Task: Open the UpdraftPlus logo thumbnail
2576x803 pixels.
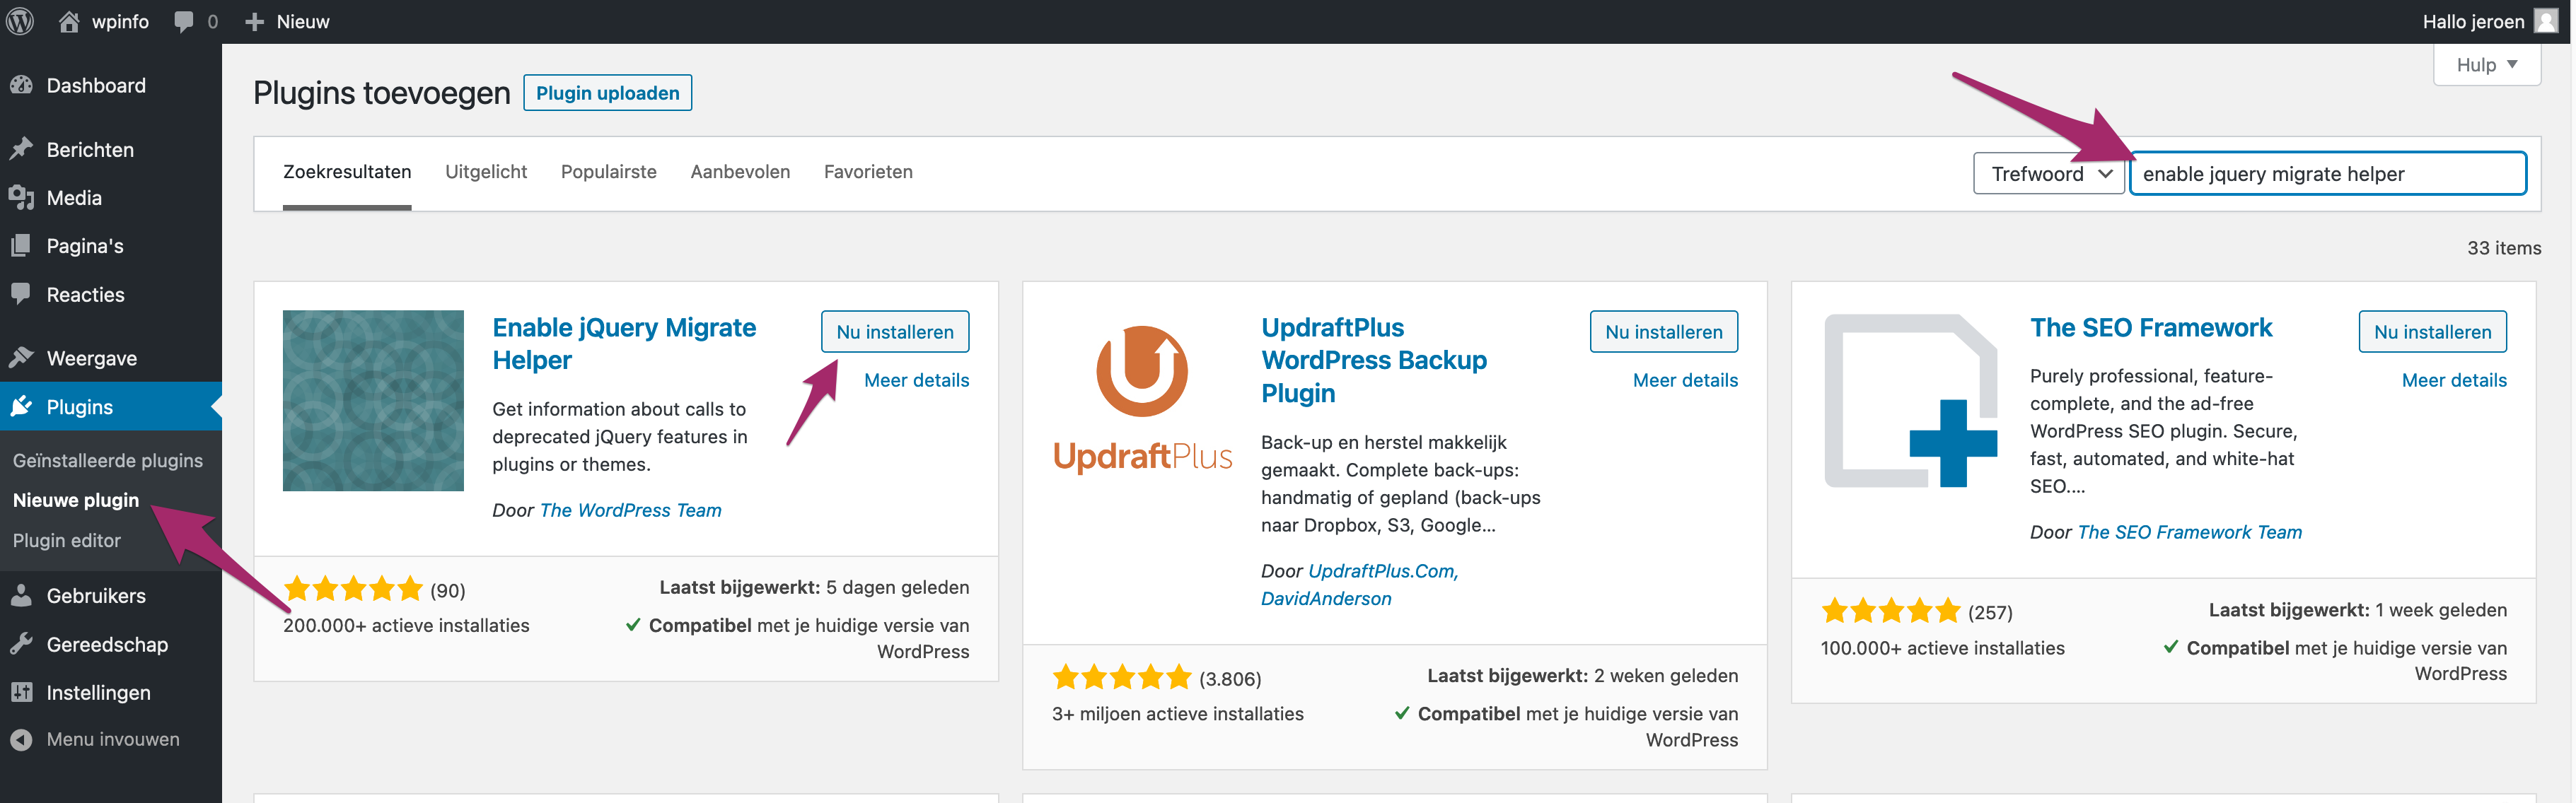Action: tap(1142, 401)
